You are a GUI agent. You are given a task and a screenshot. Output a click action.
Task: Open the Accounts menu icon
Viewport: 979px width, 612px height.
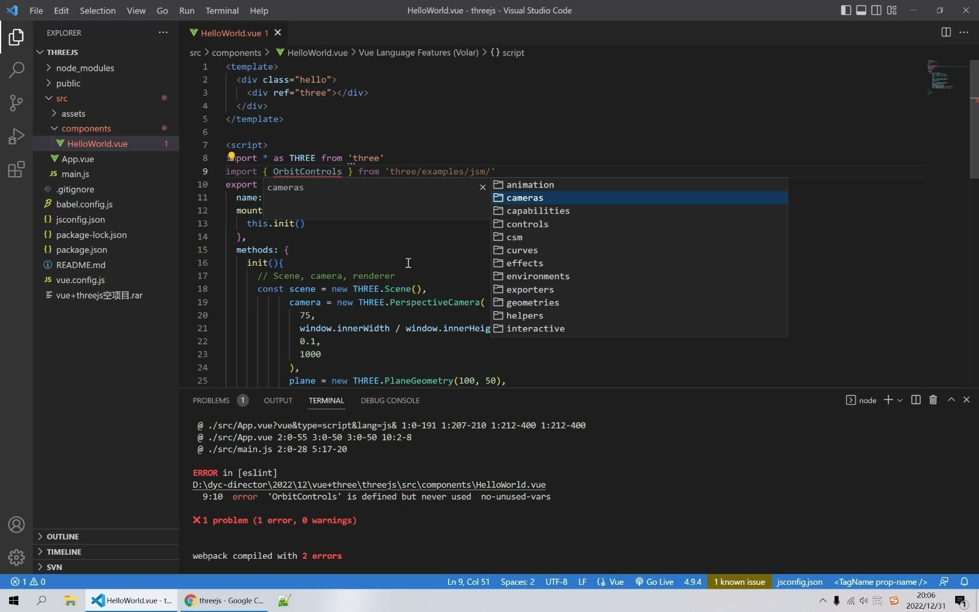[x=16, y=525]
